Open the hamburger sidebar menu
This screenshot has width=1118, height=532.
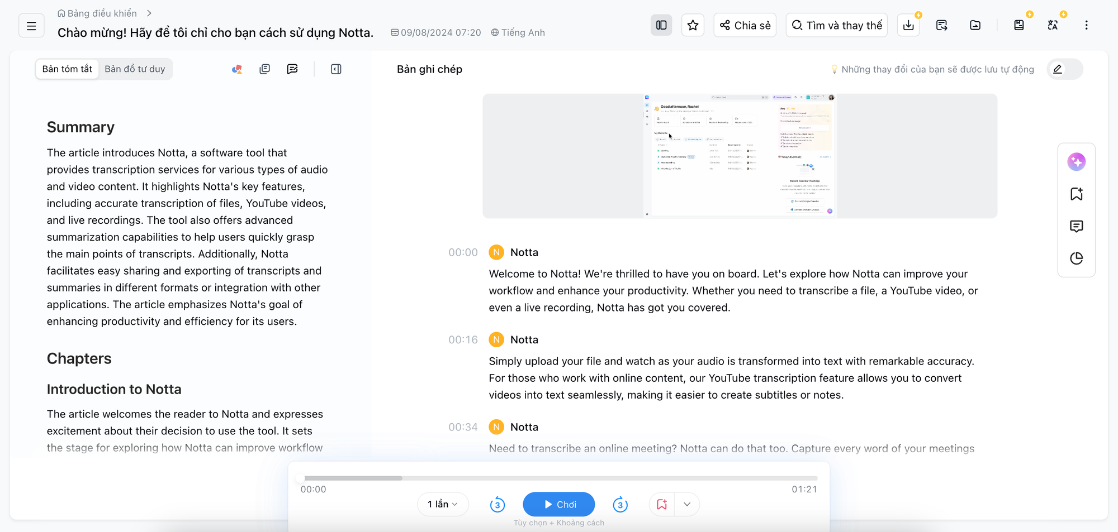(x=31, y=26)
